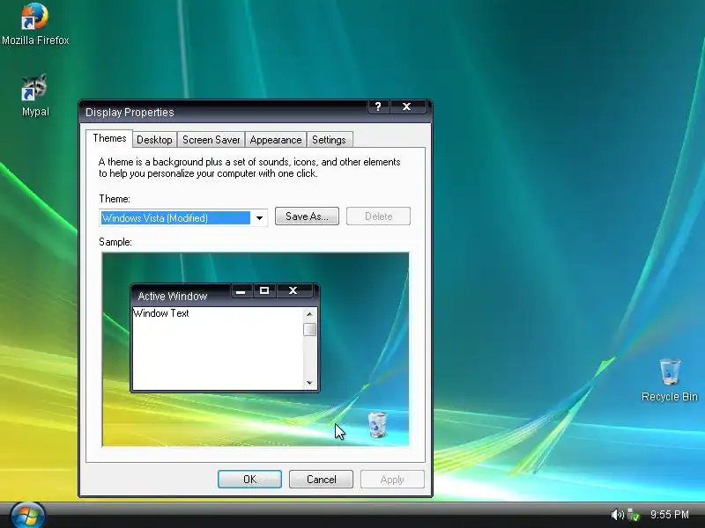Click the sample window close icon
Viewport: 705px width, 528px height.
[x=293, y=291]
